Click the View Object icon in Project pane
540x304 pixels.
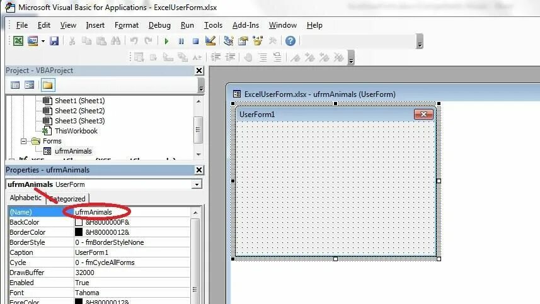click(x=30, y=85)
